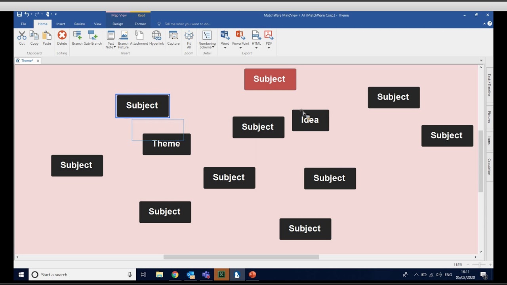Open the Windows Start menu
Screen dimensions: 507x285
pos(21,275)
